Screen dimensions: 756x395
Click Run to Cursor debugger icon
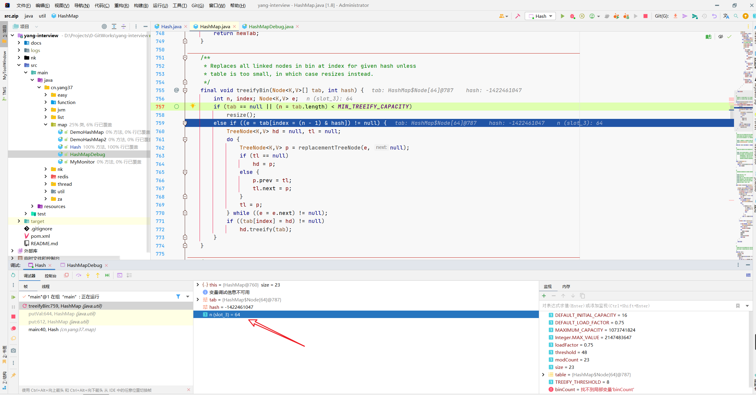click(107, 275)
